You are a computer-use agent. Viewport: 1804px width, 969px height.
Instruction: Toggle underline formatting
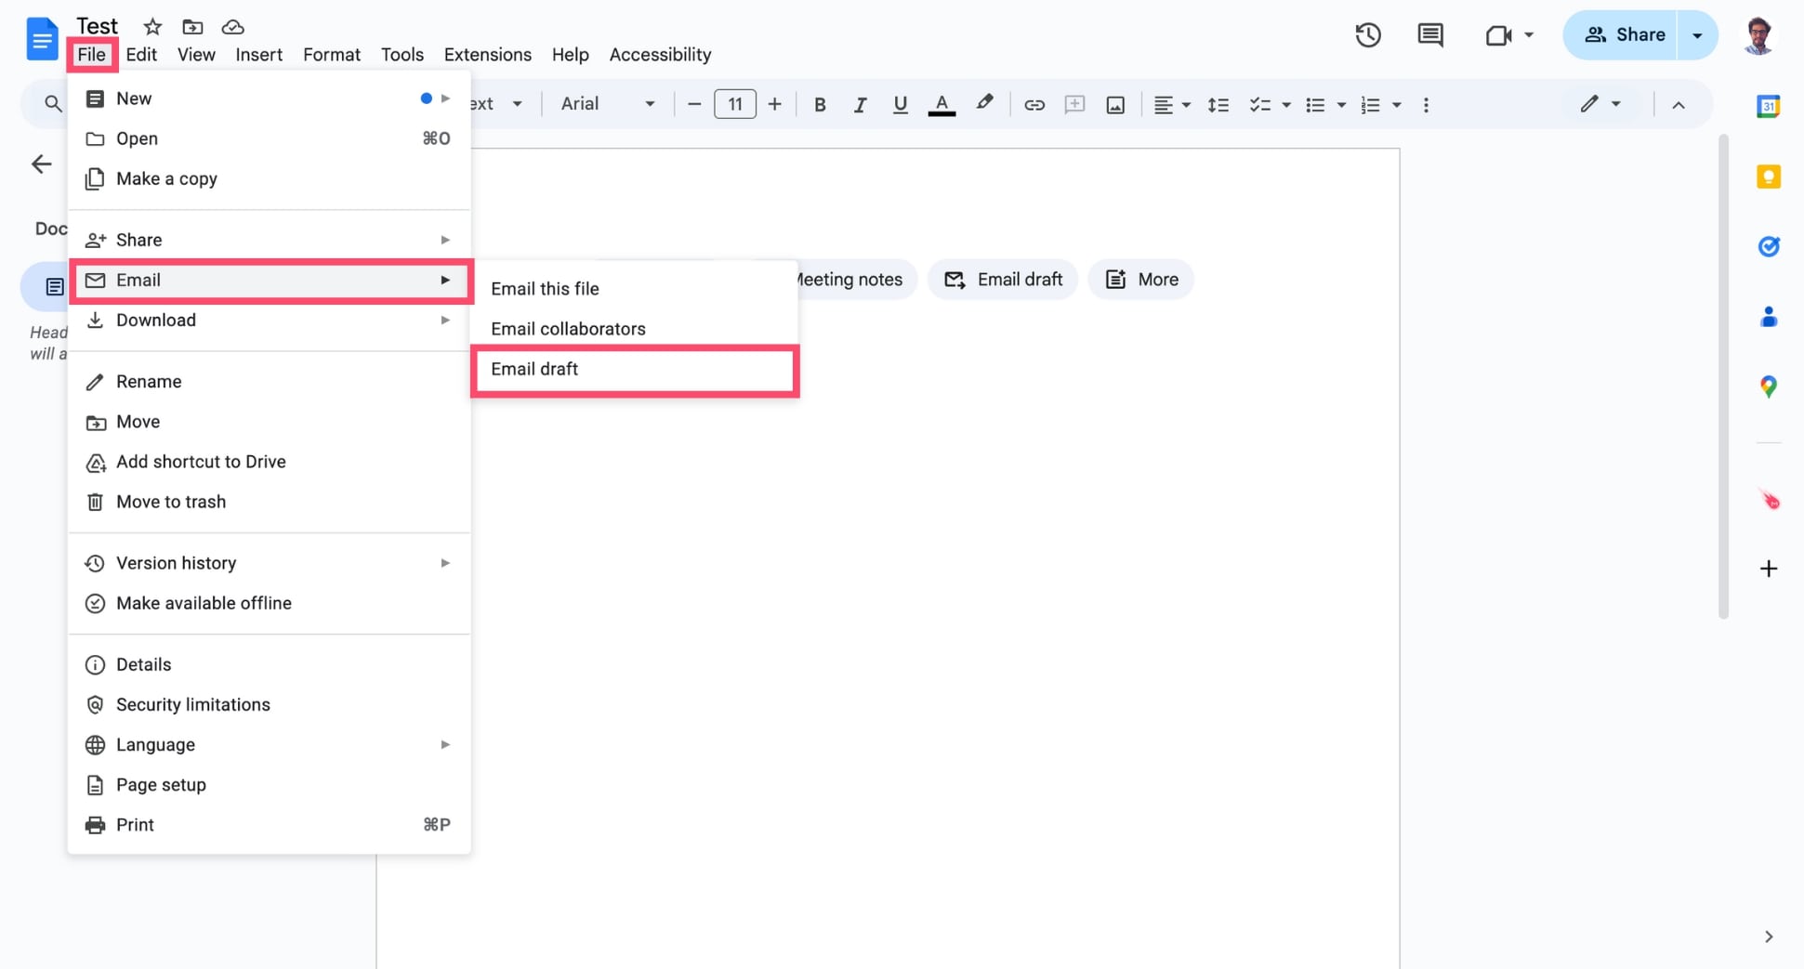(x=899, y=104)
